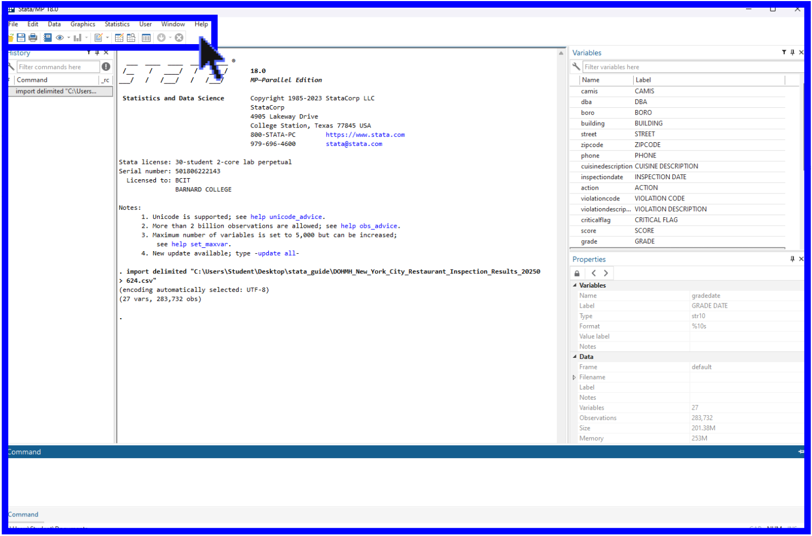Focus the 'Filter variables here' field
This screenshot has height=536, width=812.
click(x=693, y=67)
